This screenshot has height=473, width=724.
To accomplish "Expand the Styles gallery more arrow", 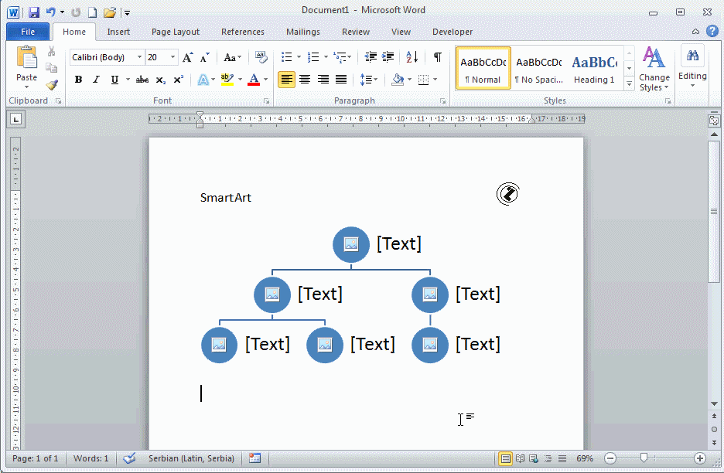I will pyautogui.click(x=629, y=83).
